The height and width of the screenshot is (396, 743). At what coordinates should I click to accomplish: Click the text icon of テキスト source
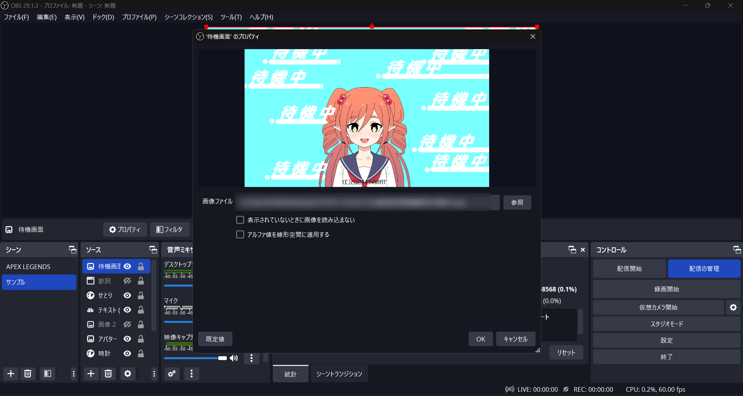pos(91,310)
